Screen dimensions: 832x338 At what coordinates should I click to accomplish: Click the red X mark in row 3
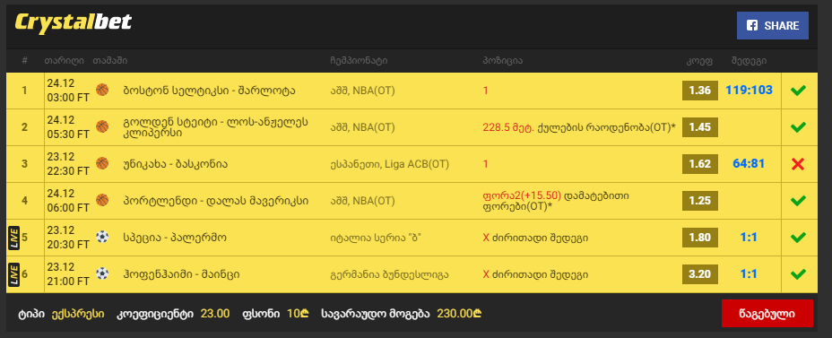click(x=798, y=164)
